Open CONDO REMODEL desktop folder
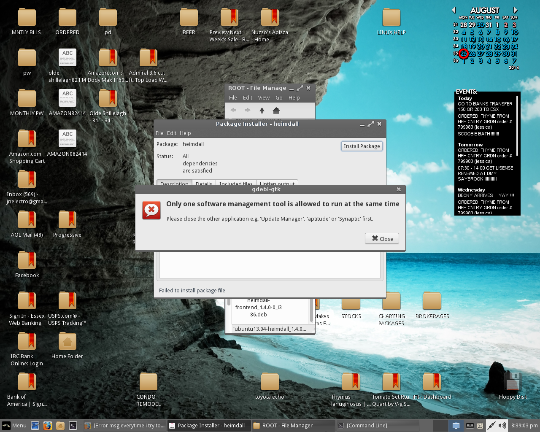Viewport: 540px width, 432px height. click(x=148, y=389)
